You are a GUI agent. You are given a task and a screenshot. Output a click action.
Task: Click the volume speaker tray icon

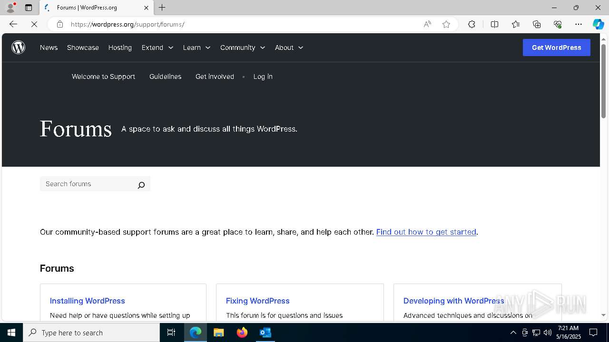(548, 332)
